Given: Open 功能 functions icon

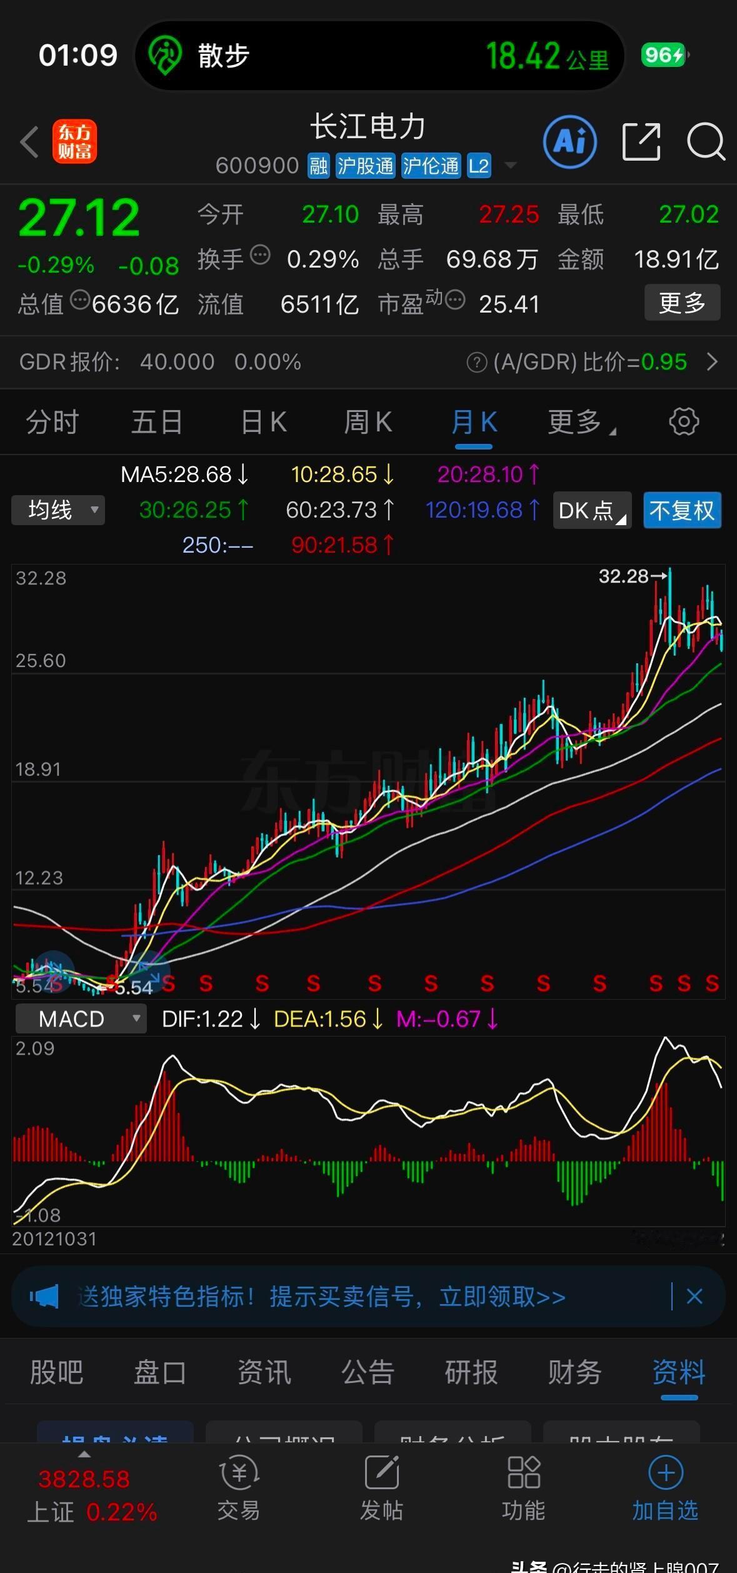Looking at the screenshot, I should (524, 1489).
